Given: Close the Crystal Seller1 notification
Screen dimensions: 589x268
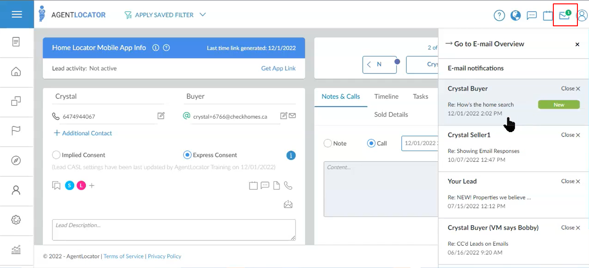Looking at the screenshot, I should [x=570, y=135].
